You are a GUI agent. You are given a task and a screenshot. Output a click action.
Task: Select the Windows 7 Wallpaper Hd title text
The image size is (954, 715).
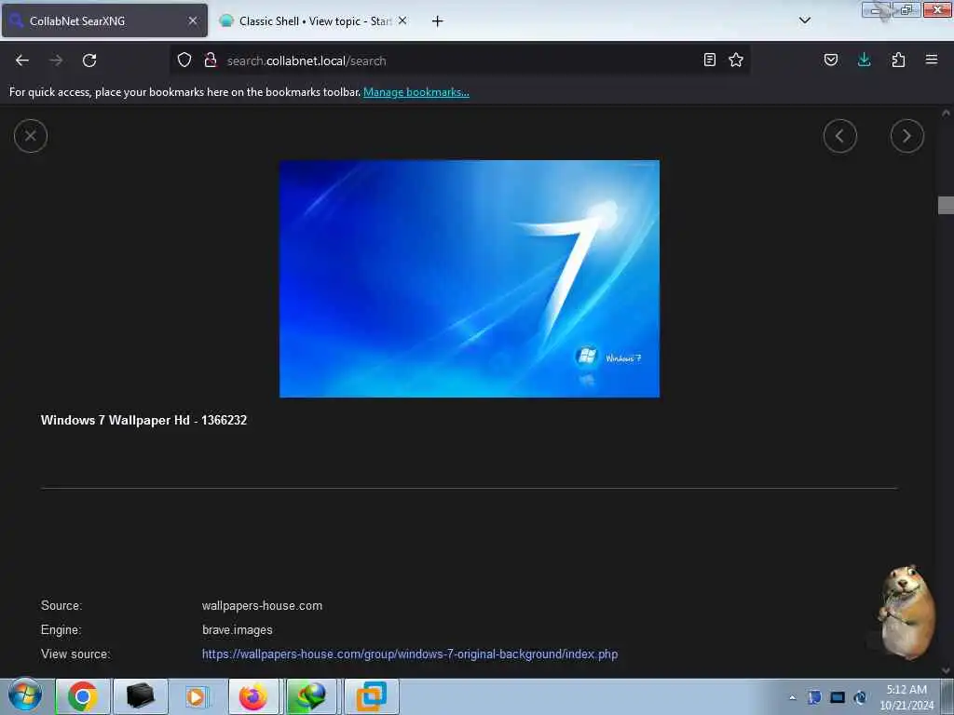pos(143,420)
